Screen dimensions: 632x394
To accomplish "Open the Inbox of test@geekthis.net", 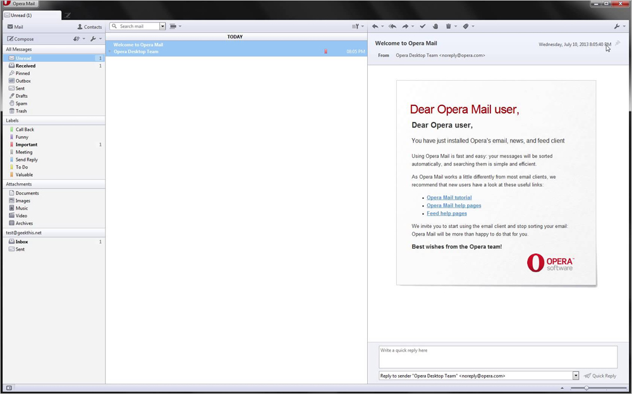I will [54, 242].
